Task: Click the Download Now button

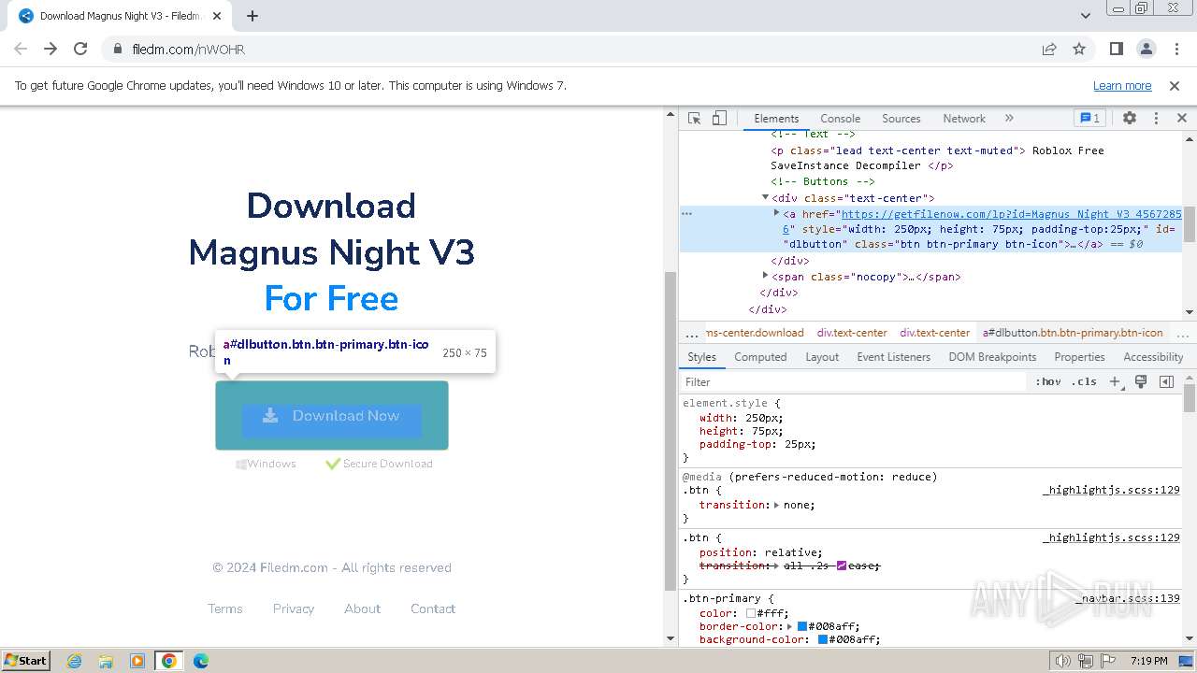Action: pyautogui.click(x=332, y=416)
